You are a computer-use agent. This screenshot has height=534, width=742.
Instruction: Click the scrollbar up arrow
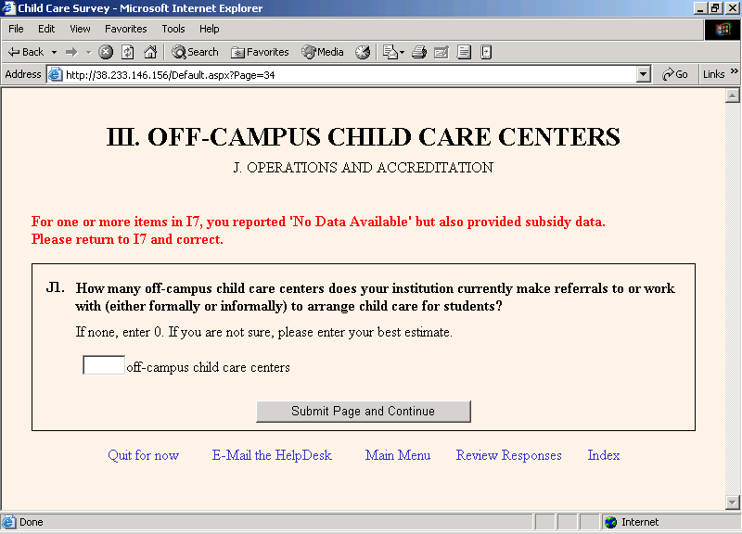tap(732, 96)
